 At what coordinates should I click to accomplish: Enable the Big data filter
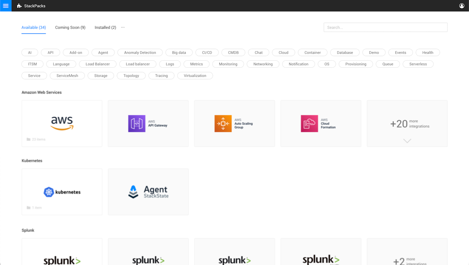pyautogui.click(x=179, y=53)
